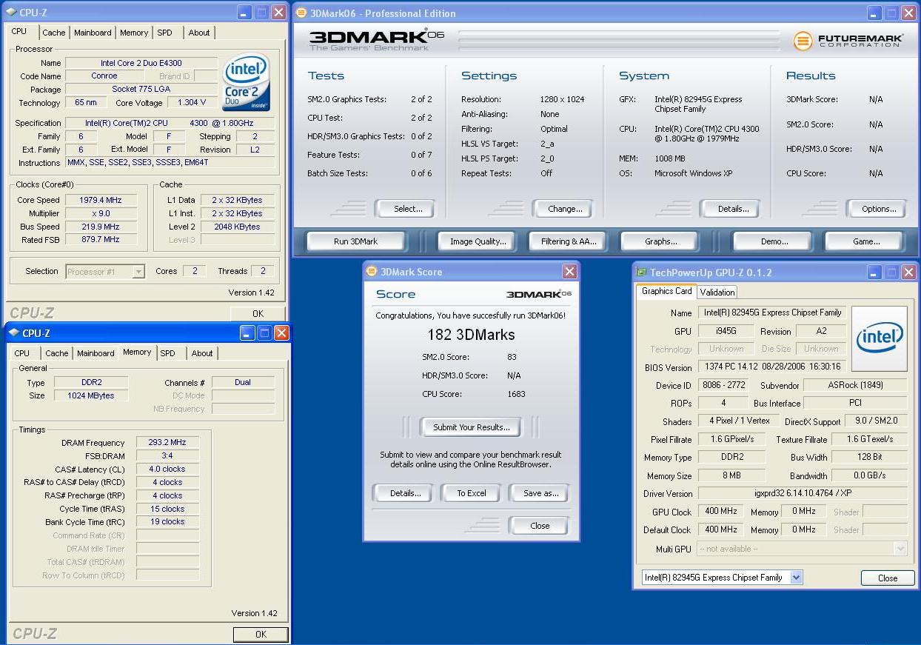Click Multiplier value x 9.0

100,213
